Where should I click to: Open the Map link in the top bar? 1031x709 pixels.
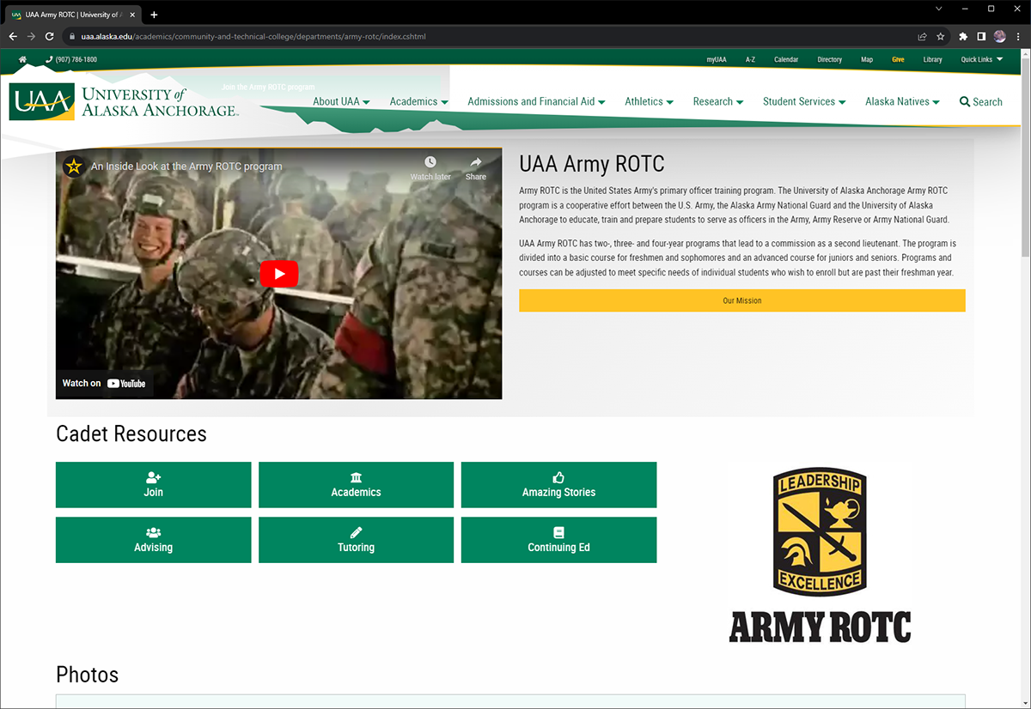pyautogui.click(x=867, y=60)
